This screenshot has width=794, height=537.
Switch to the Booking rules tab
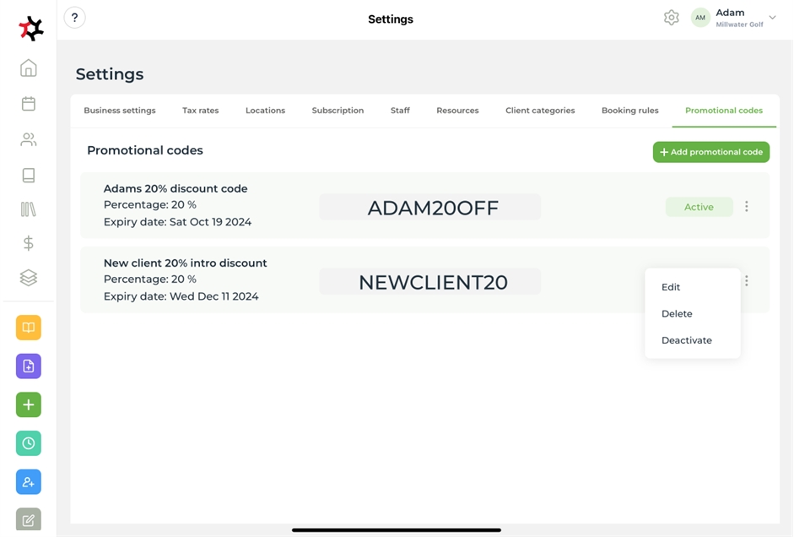(629, 111)
